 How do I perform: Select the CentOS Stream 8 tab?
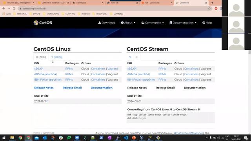click(137, 57)
